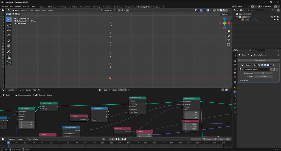
Task: Toggle viewport overlays display
Action: click(208, 10)
